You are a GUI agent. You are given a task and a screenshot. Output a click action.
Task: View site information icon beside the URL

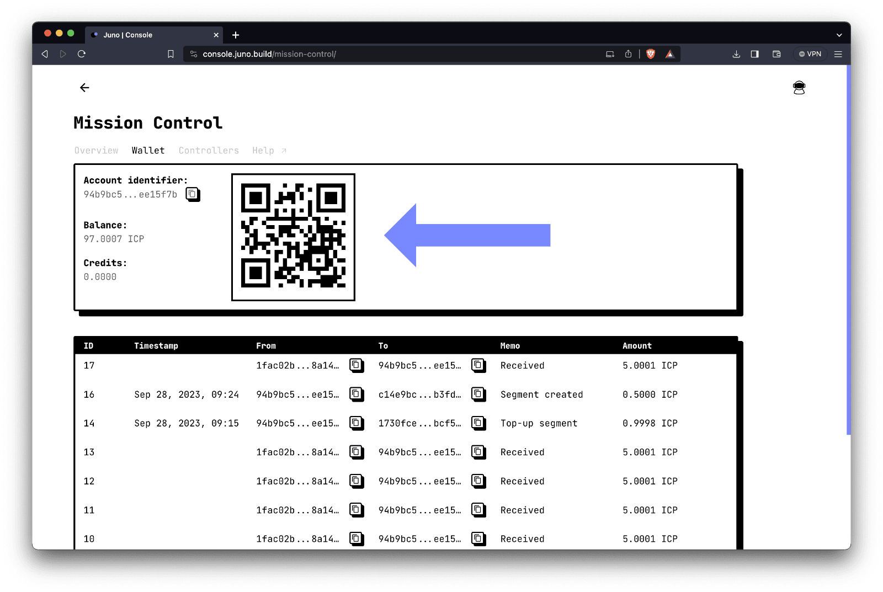click(x=194, y=54)
